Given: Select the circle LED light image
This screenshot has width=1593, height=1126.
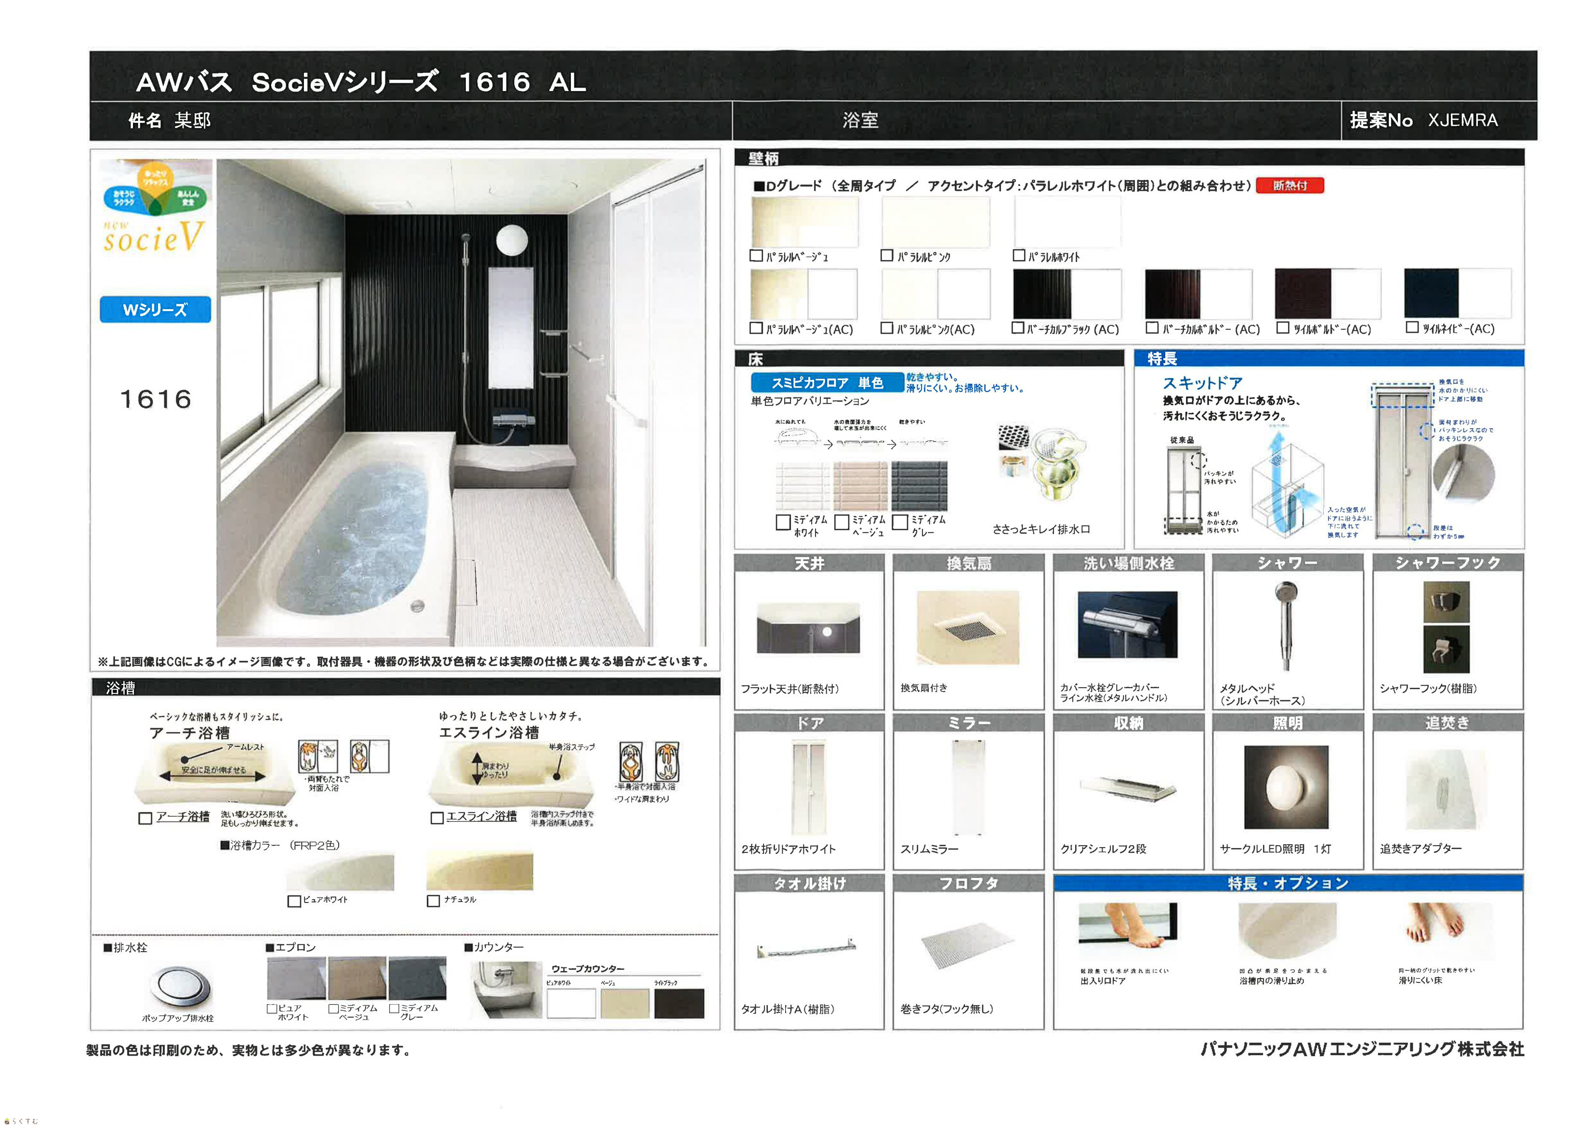Looking at the screenshot, I should tap(1286, 787).
